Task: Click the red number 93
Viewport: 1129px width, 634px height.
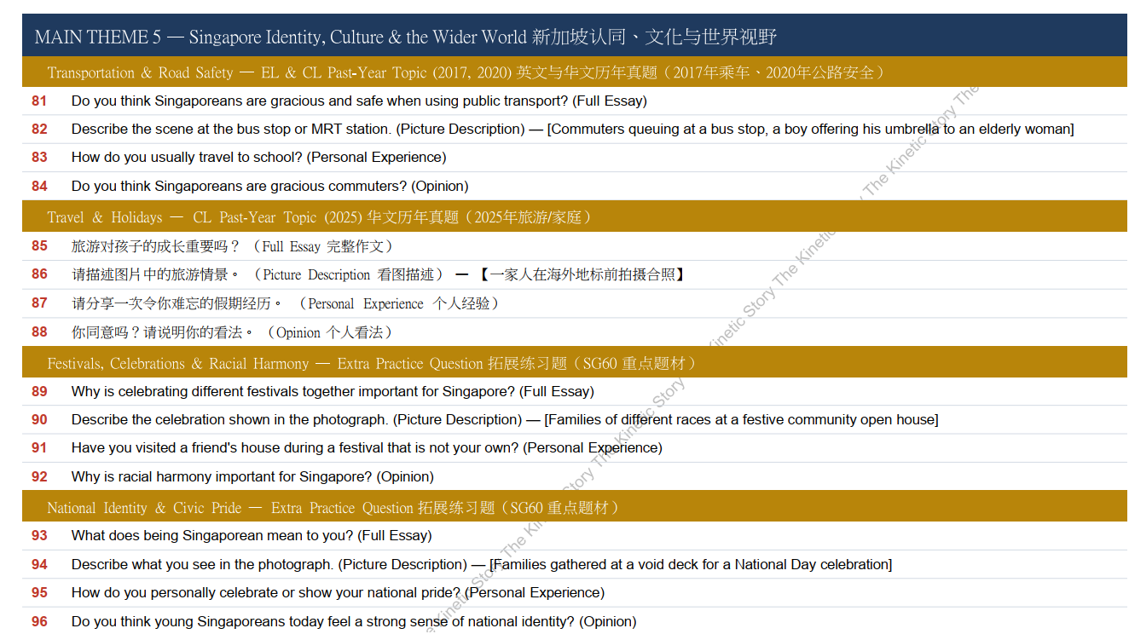Action: (x=39, y=535)
